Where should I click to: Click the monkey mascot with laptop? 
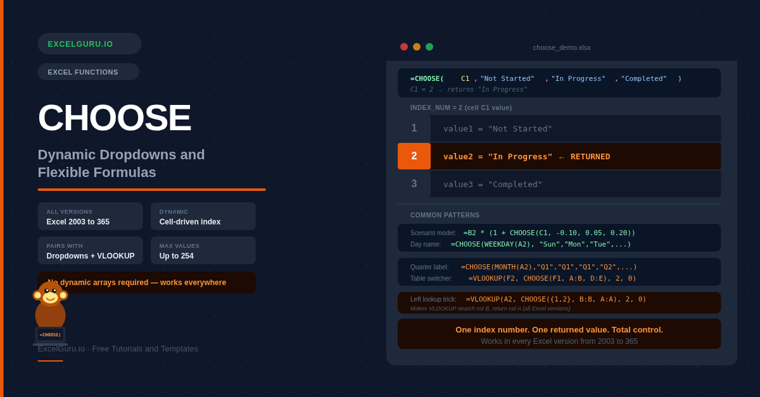(x=50, y=313)
